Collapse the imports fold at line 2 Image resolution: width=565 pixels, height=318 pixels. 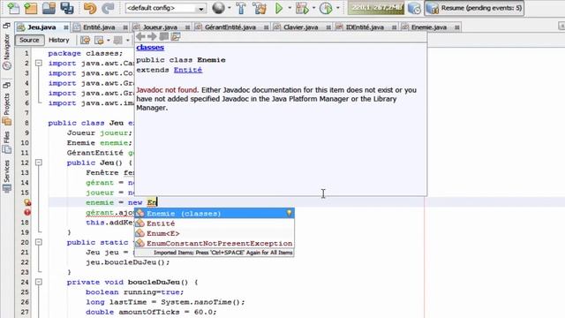[x=39, y=63]
